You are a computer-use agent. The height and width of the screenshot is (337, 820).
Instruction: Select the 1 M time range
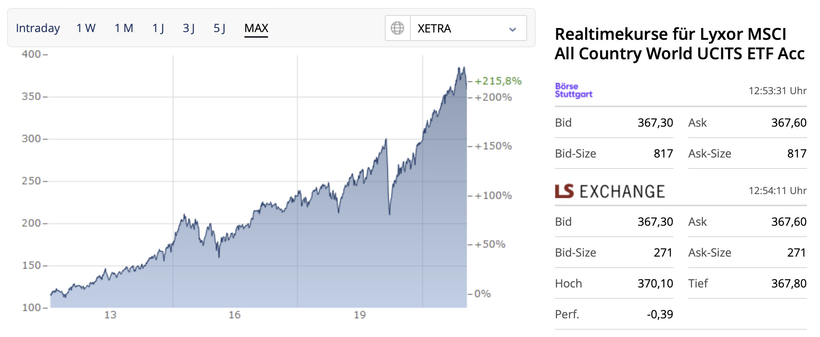click(x=124, y=28)
